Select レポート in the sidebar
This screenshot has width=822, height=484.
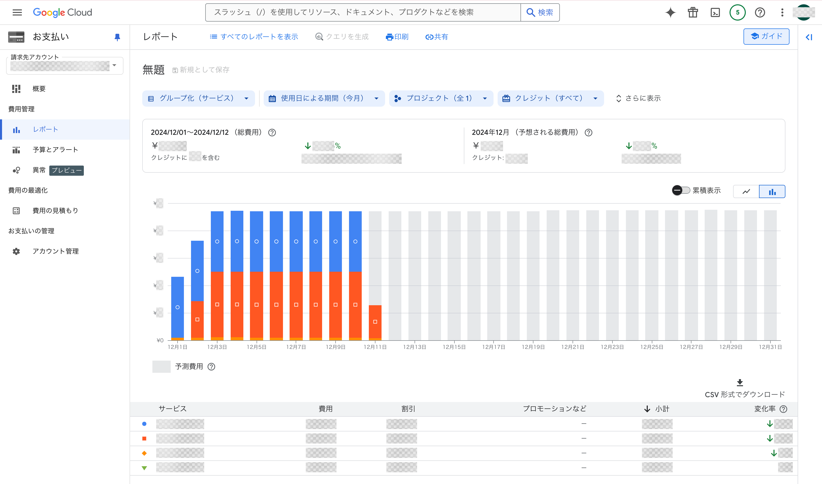pyautogui.click(x=65, y=130)
